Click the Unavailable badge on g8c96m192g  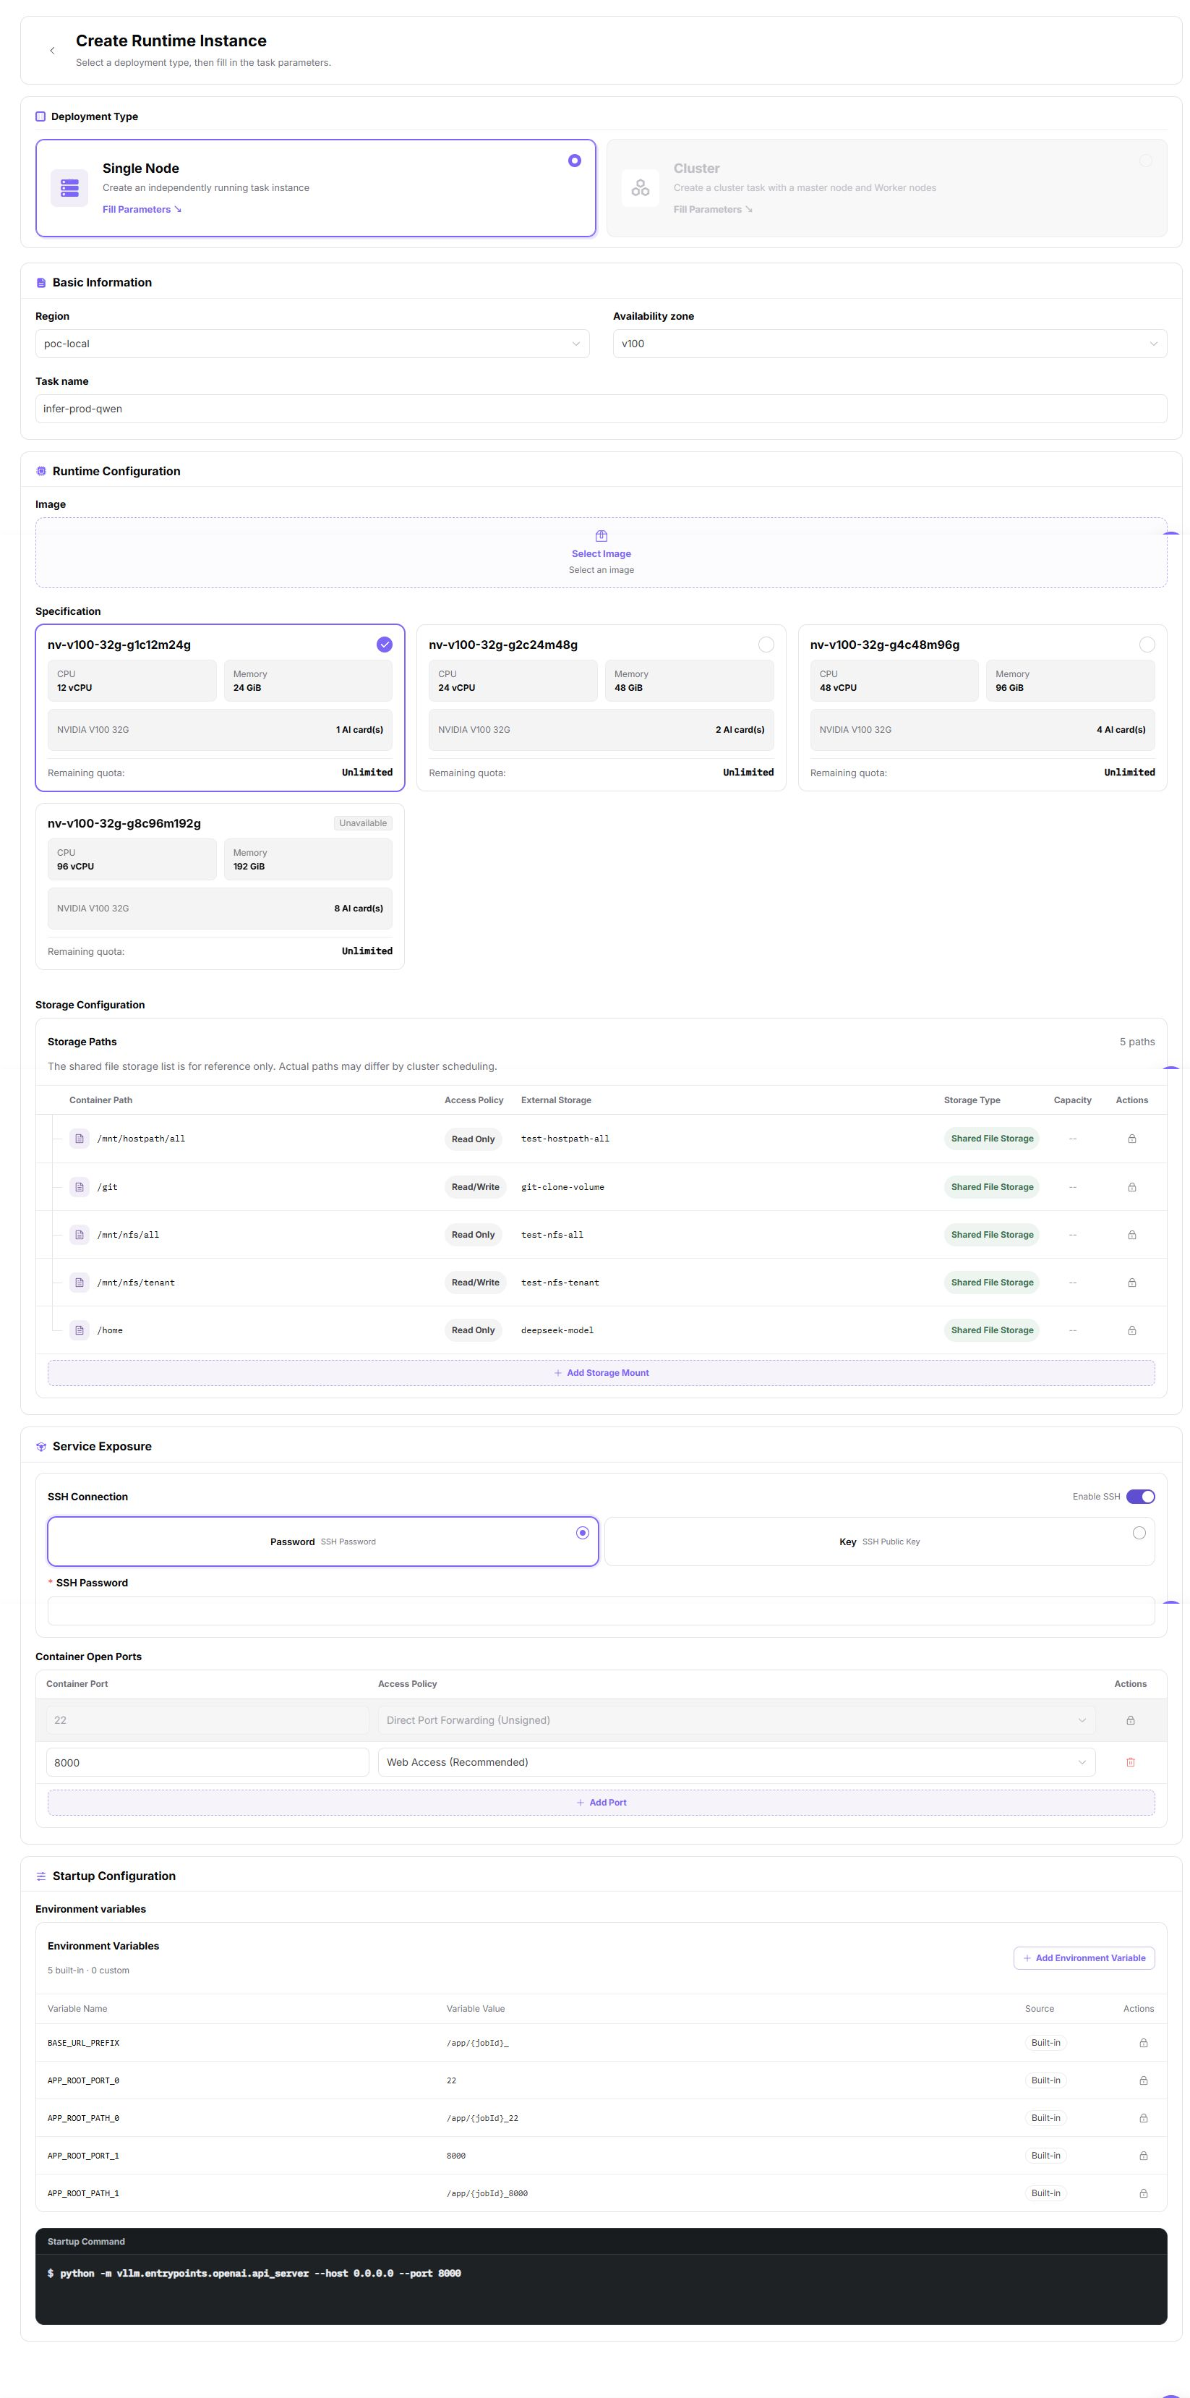(363, 823)
